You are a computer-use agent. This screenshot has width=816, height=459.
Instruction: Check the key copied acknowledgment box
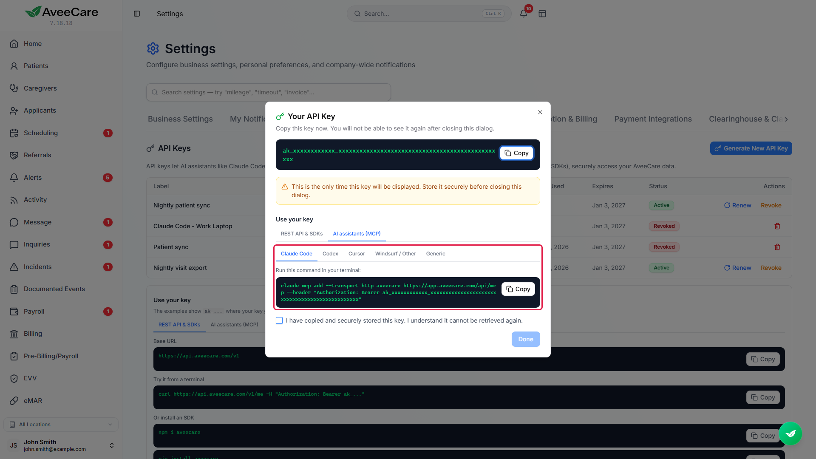279,320
